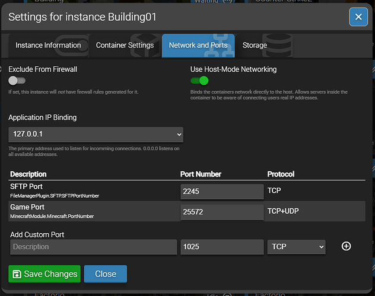Click Save Changes button

[x=45, y=274]
